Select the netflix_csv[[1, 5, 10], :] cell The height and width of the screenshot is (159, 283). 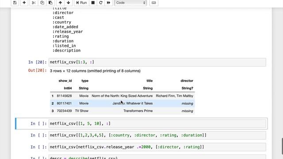(x=157, y=124)
